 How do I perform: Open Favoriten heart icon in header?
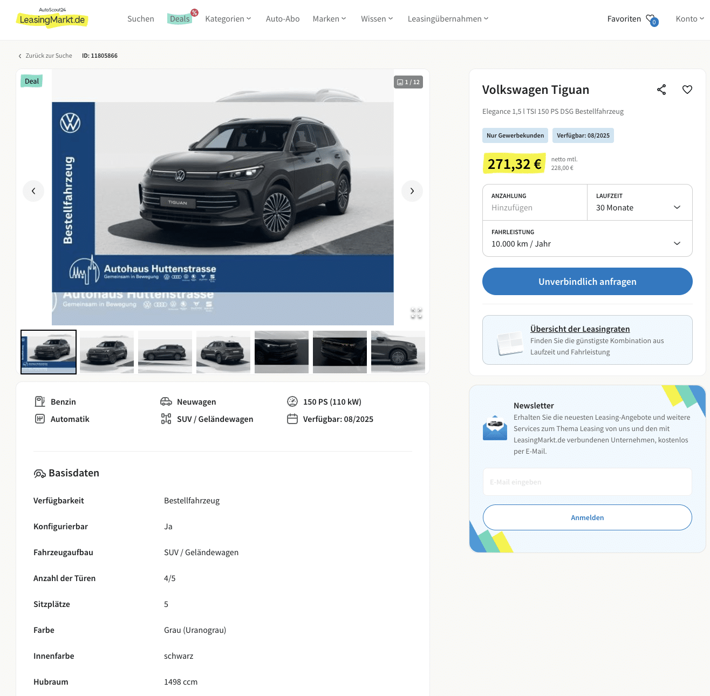pyautogui.click(x=652, y=19)
